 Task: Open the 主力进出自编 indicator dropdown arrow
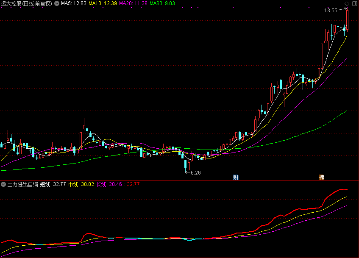click(x=3, y=184)
